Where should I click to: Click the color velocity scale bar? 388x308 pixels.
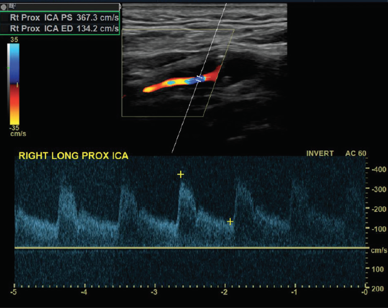14,84
